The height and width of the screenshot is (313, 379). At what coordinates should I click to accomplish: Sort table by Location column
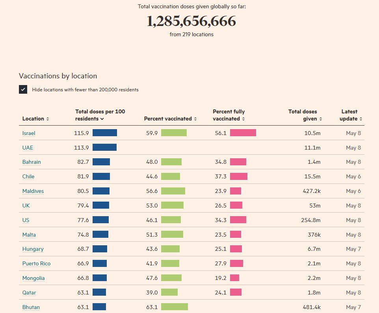point(35,119)
